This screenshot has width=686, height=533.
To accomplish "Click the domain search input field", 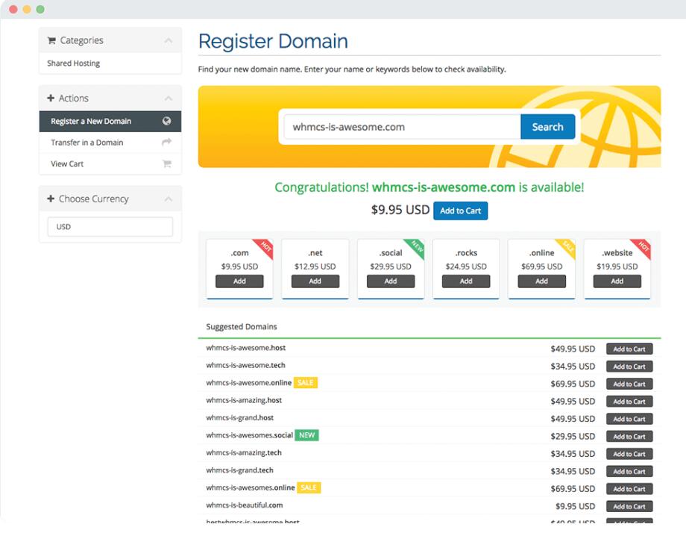I will (401, 127).
